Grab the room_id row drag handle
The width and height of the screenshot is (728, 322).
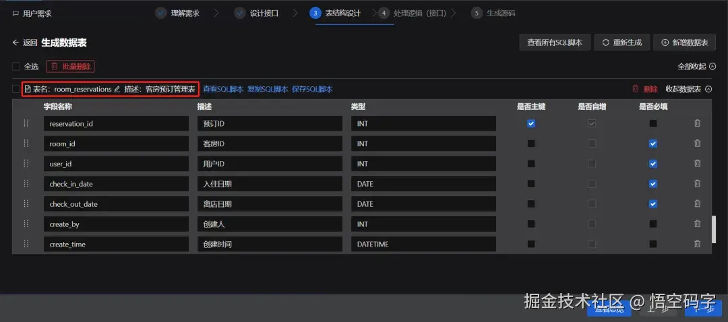click(x=26, y=143)
